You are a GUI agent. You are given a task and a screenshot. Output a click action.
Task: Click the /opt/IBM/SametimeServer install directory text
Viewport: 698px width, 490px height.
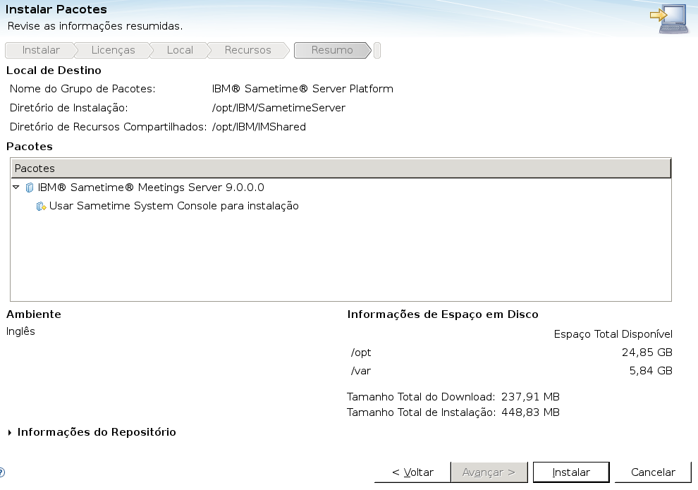point(278,108)
